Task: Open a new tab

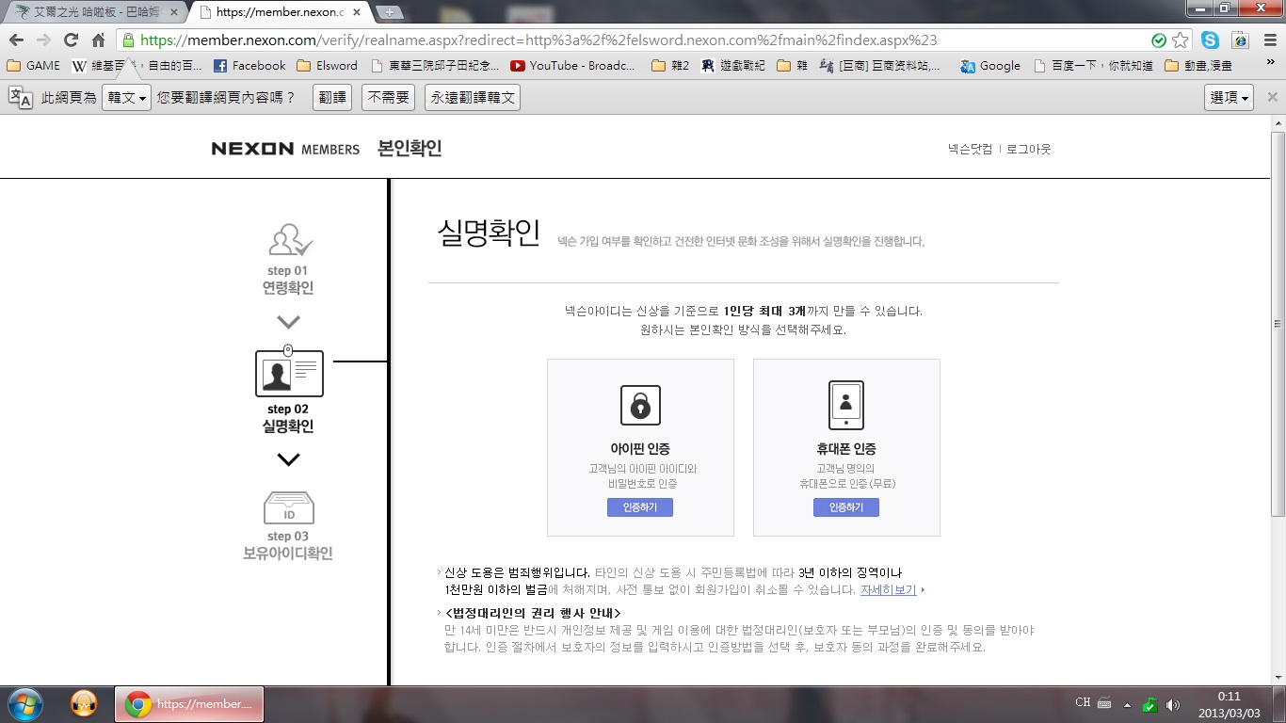Action: (x=389, y=12)
